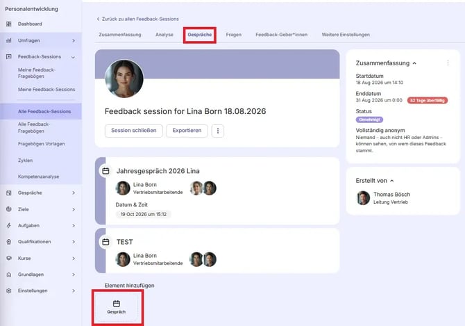
Task: Open the three-dot menu beside Exportieren
Action: pos(218,131)
